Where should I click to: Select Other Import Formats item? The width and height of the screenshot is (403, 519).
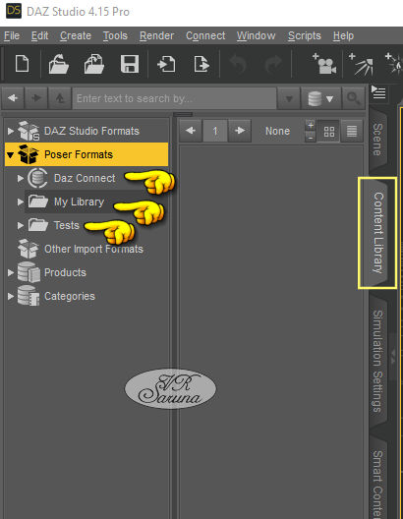click(x=93, y=249)
